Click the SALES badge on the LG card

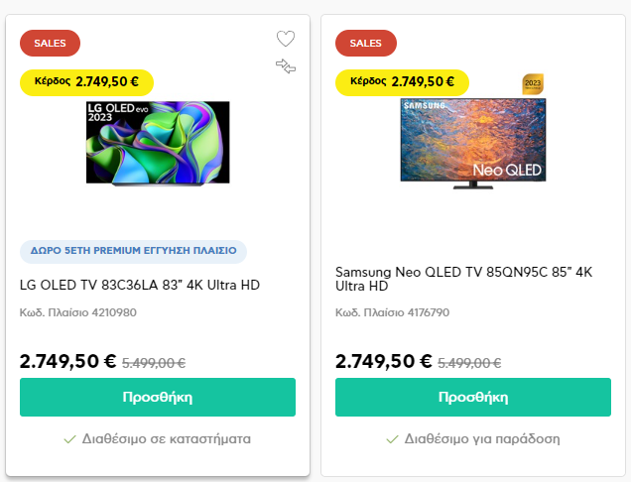50,44
